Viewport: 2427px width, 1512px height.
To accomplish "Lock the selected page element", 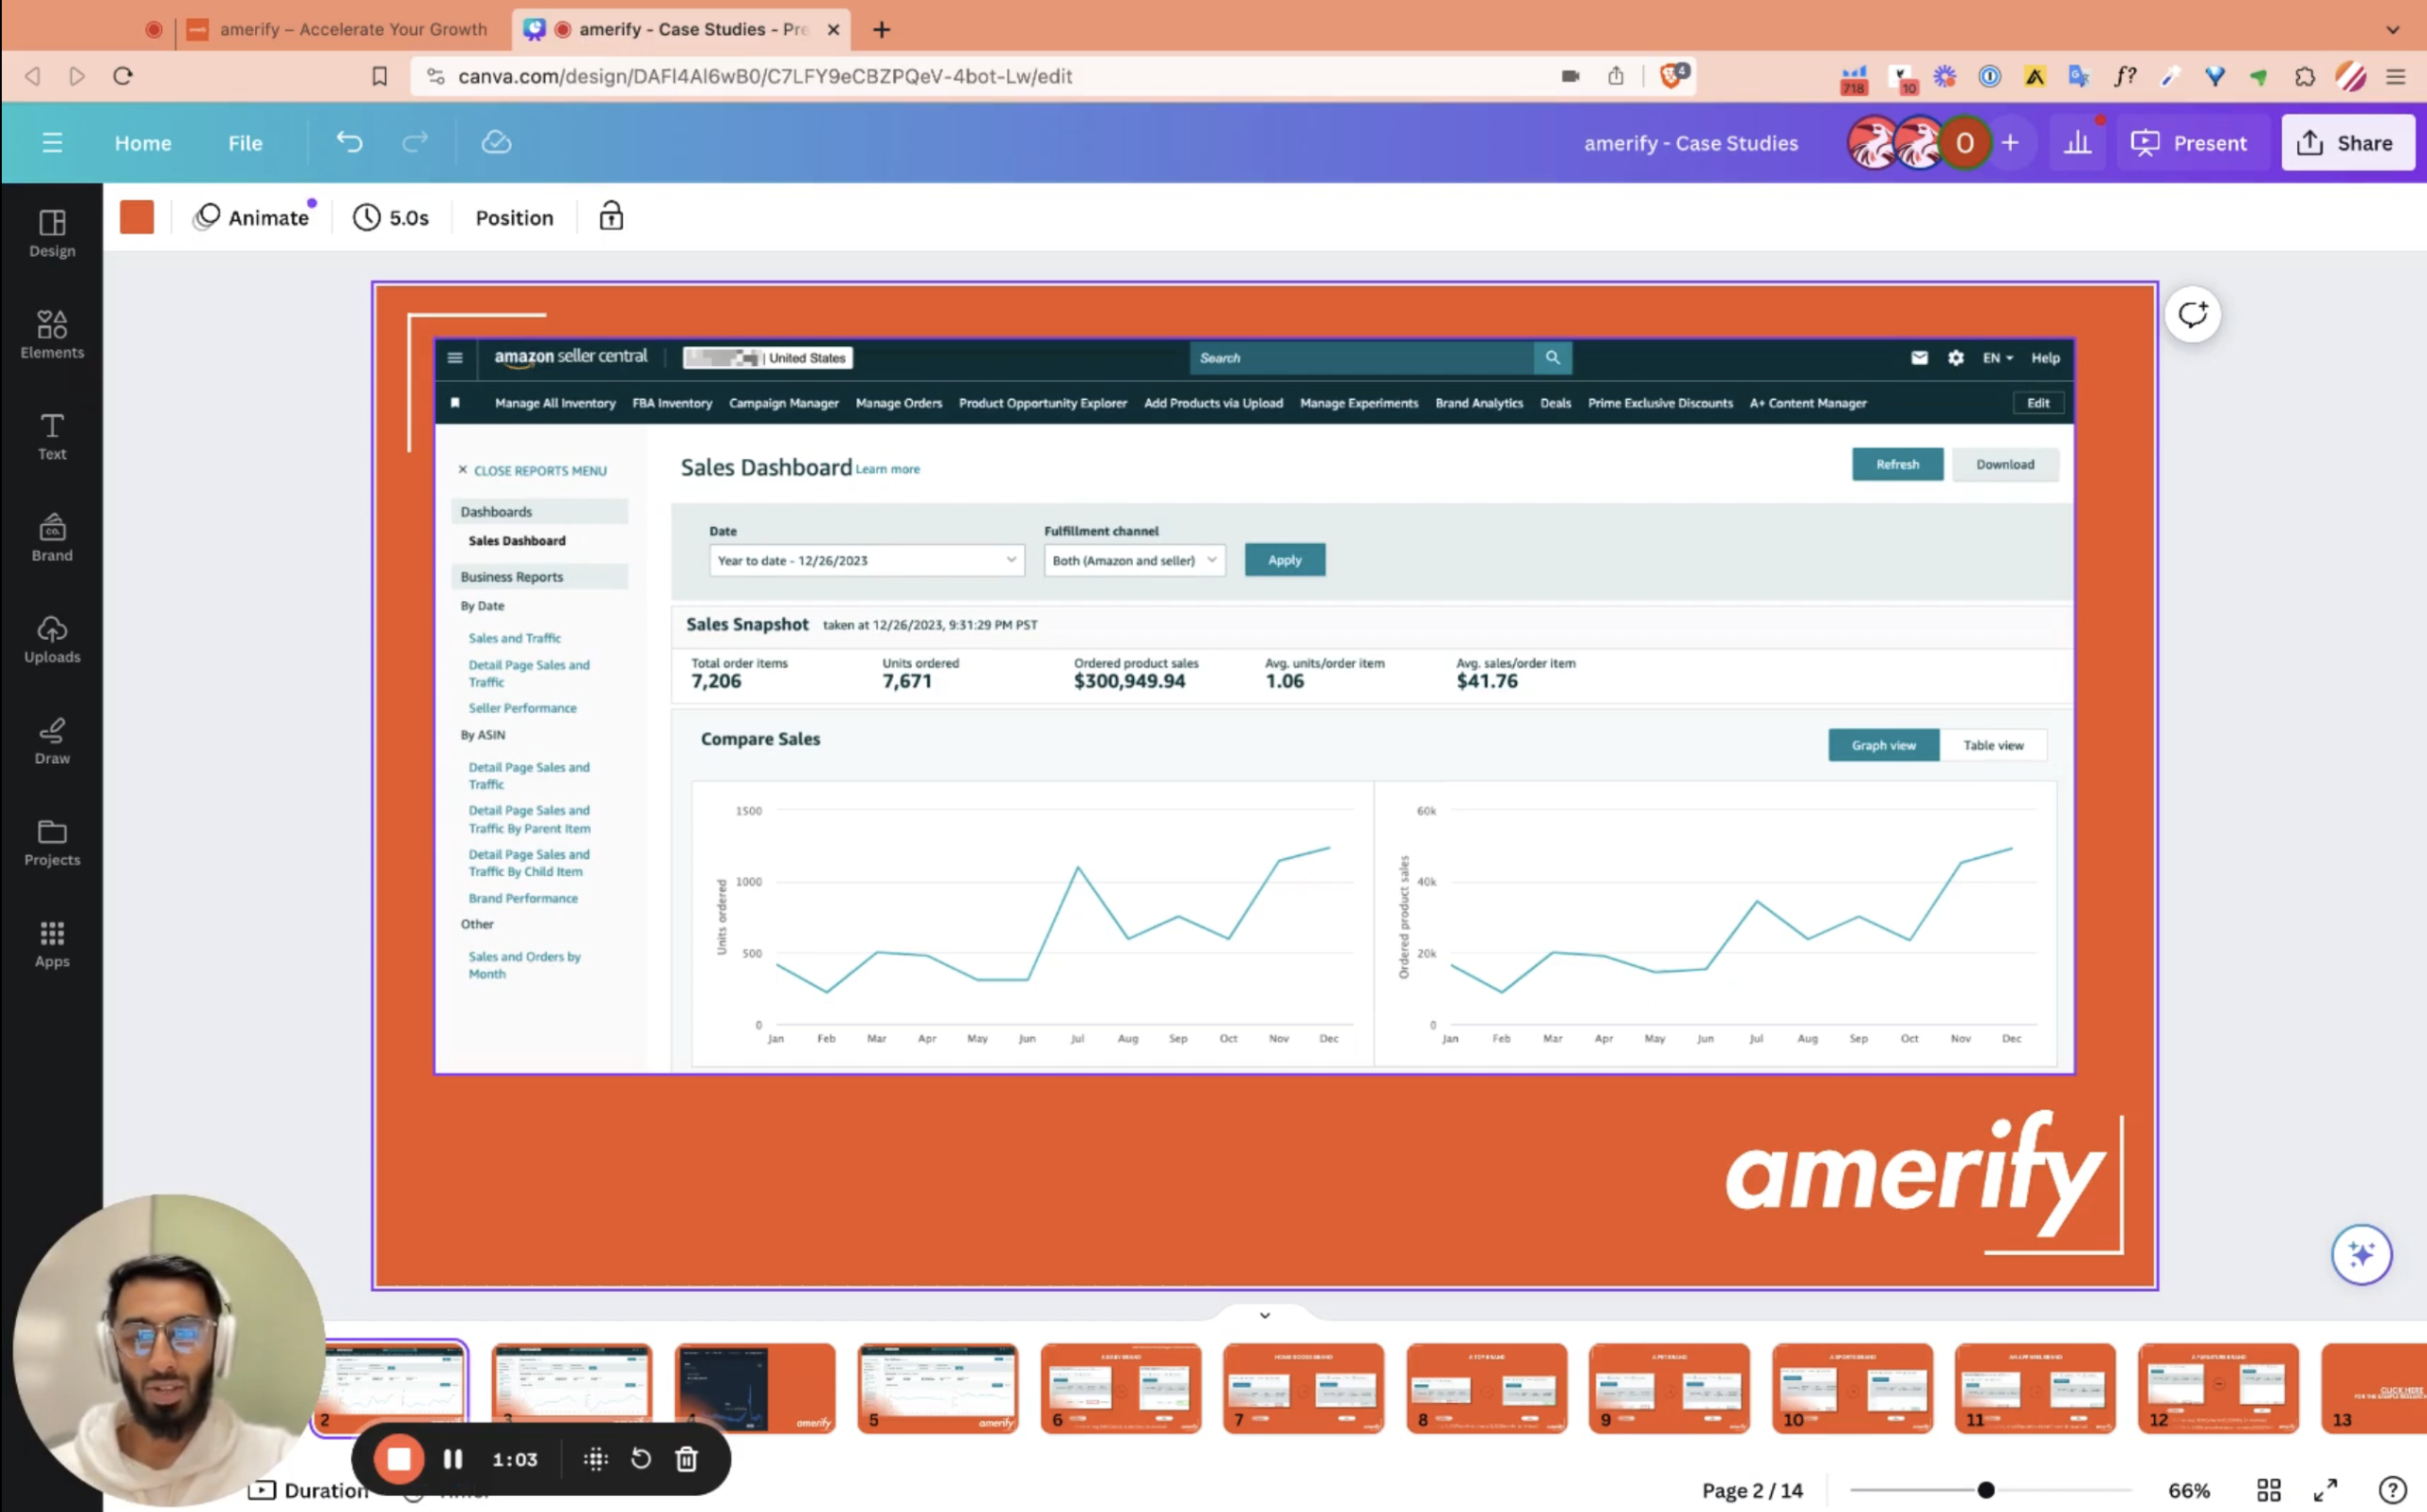I will coord(611,217).
